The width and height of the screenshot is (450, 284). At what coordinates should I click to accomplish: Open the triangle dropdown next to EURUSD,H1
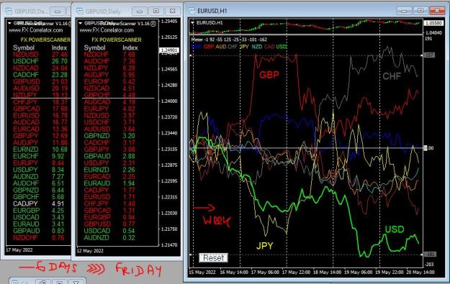tap(192, 22)
